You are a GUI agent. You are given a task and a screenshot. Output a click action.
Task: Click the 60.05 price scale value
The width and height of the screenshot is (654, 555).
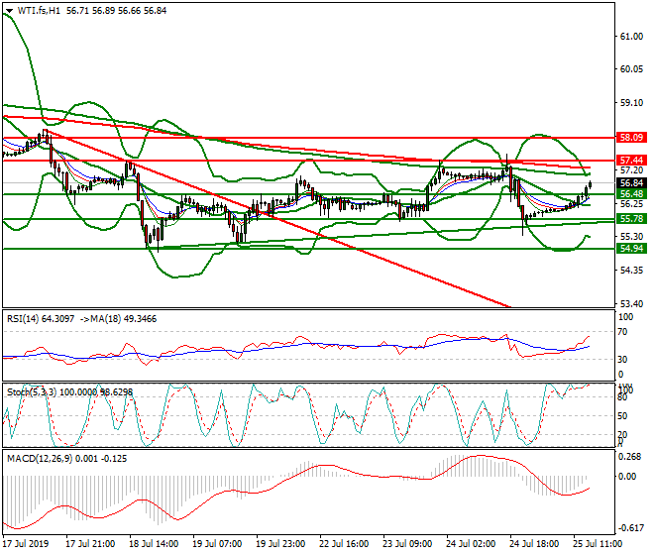point(631,69)
